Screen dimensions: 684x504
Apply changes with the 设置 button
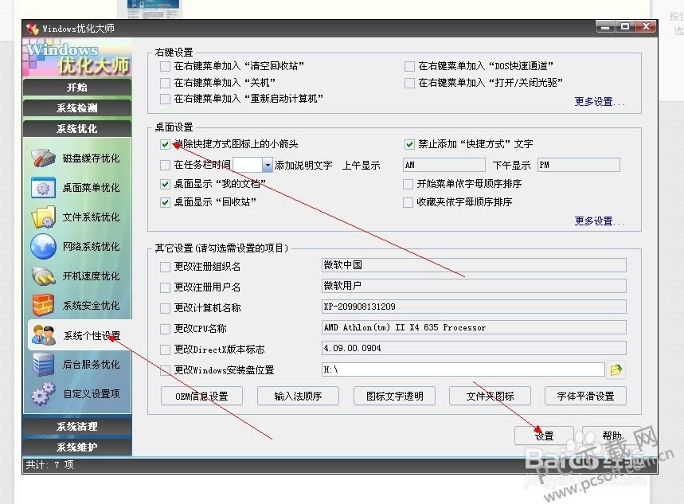[544, 436]
